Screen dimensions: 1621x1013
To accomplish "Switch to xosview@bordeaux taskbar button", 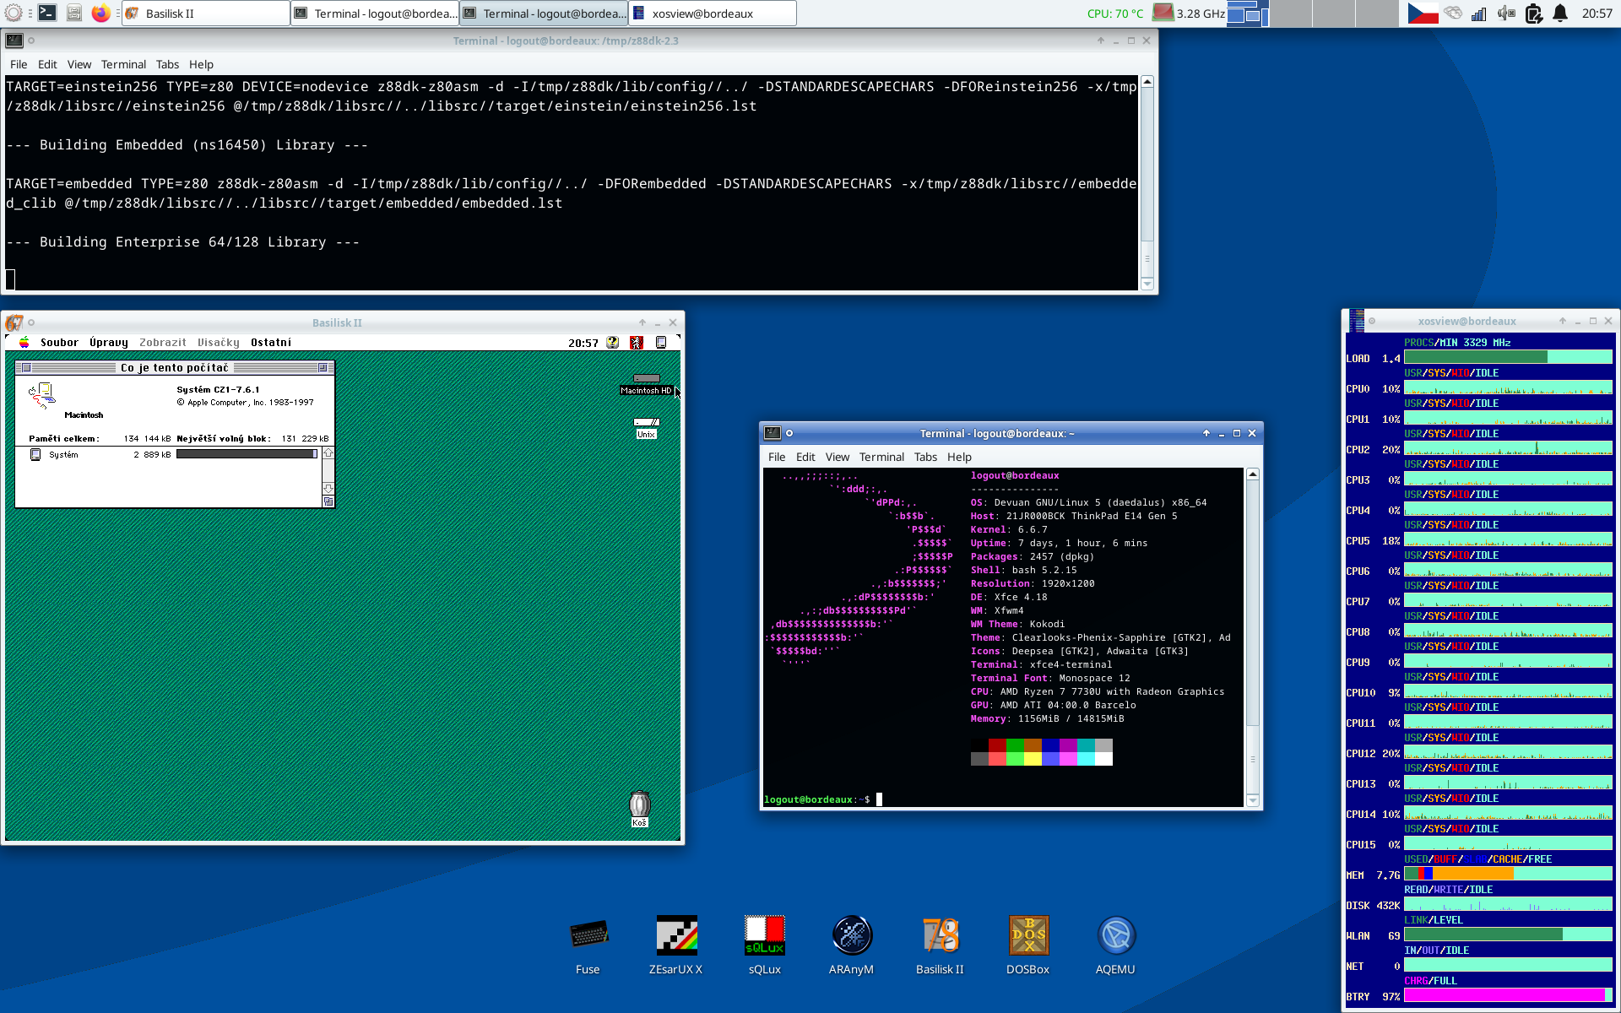I will tap(712, 14).
